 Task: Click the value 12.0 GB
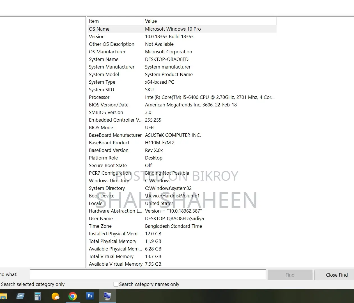[x=153, y=234]
